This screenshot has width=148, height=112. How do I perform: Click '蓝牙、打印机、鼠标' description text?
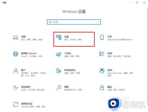pyautogui.click(x=73, y=40)
